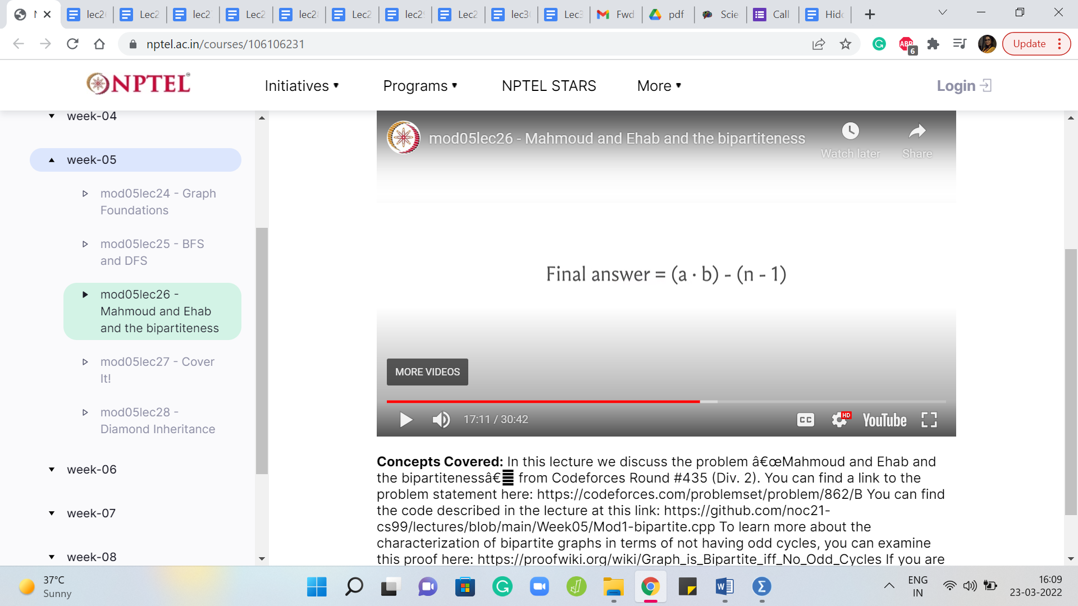Play the YouTube lecture video
The height and width of the screenshot is (606, 1078).
(405, 420)
